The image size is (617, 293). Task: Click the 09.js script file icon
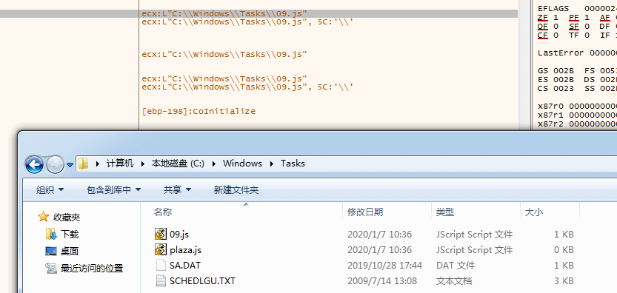click(x=161, y=234)
